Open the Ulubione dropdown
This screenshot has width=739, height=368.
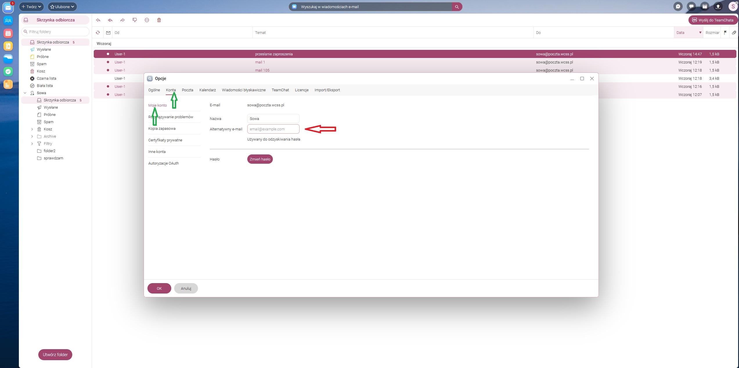click(62, 7)
